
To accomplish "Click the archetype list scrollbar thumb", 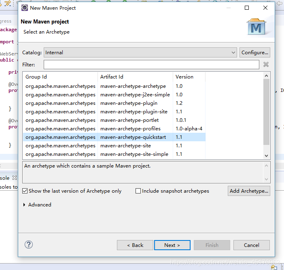I will [266, 112].
